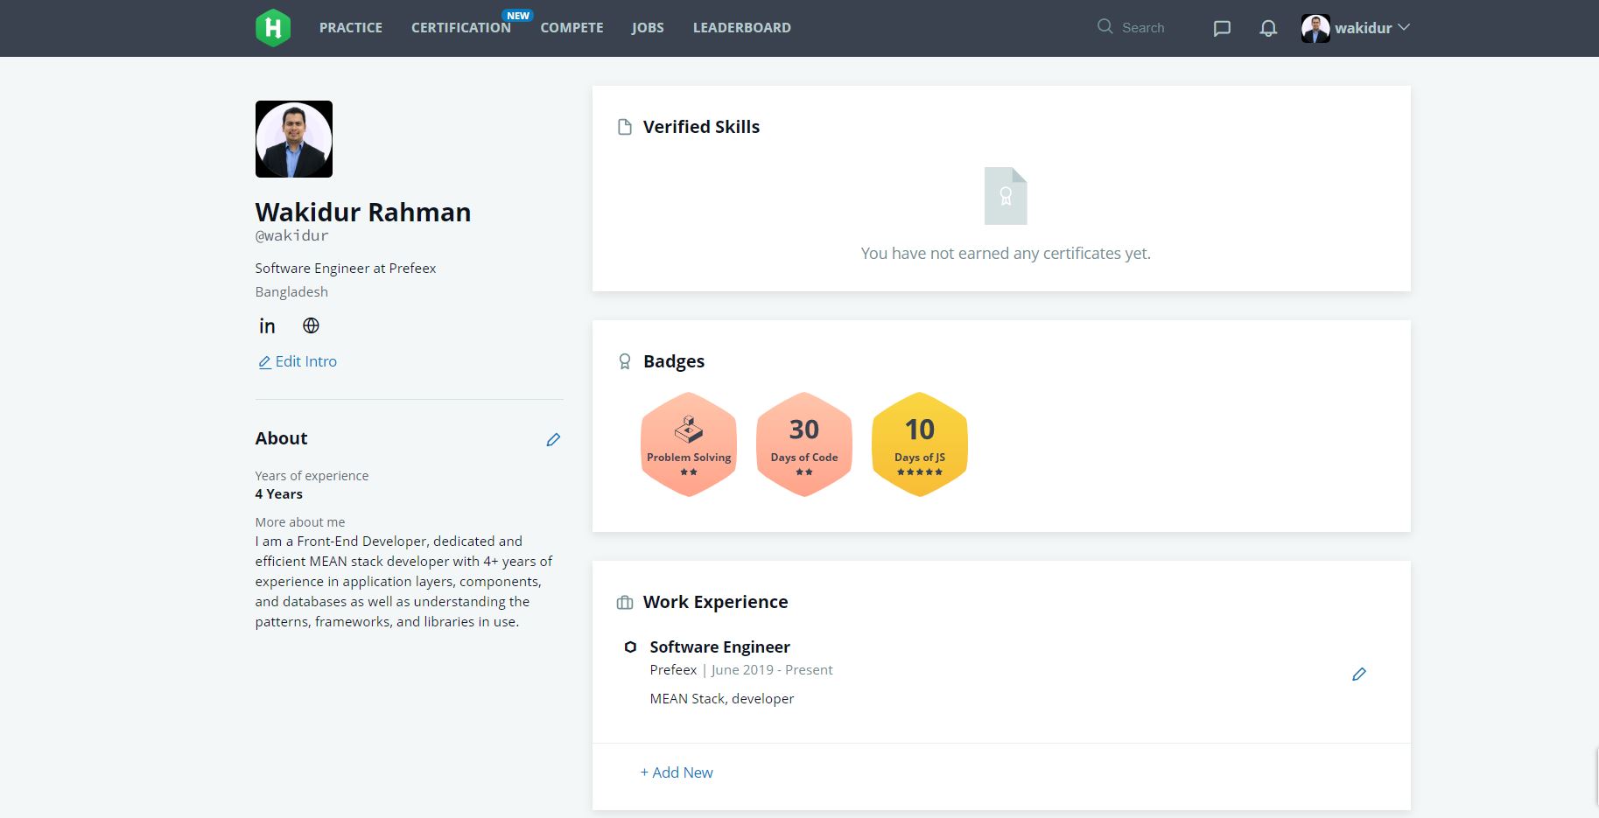Image resolution: width=1599 pixels, height=818 pixels.
Task: Edit the Software Engineer work entry
Action: pos(1359,674)
